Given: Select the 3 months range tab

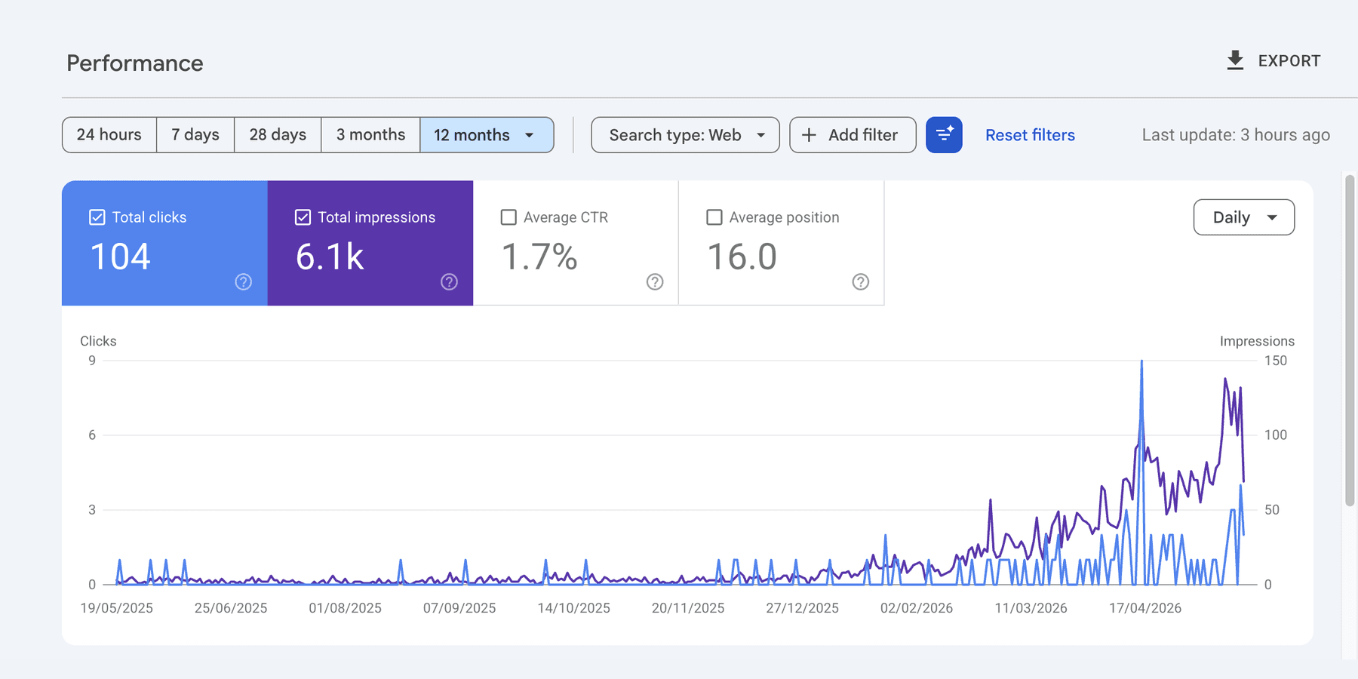Looking at the screenshot, I should click(370, 135).
